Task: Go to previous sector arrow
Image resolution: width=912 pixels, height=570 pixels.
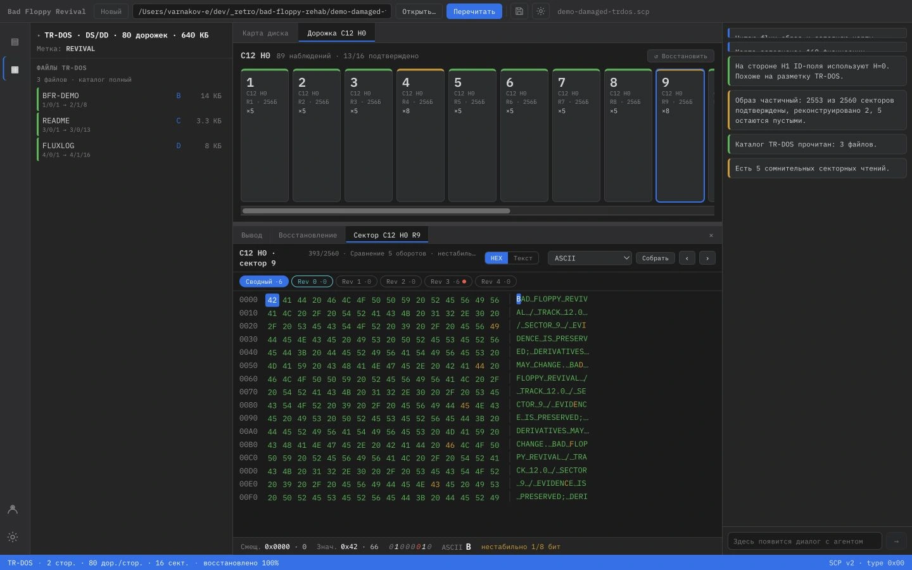Action: pos(687,258)
